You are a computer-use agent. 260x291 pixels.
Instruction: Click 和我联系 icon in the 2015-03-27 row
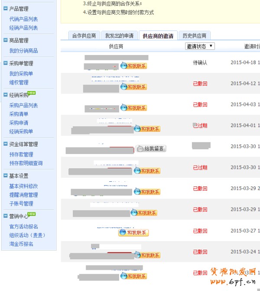coord(133,233)
